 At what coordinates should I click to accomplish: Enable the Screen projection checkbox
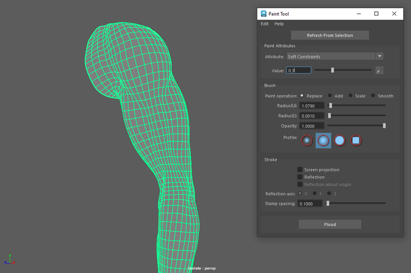coord(300,170)
